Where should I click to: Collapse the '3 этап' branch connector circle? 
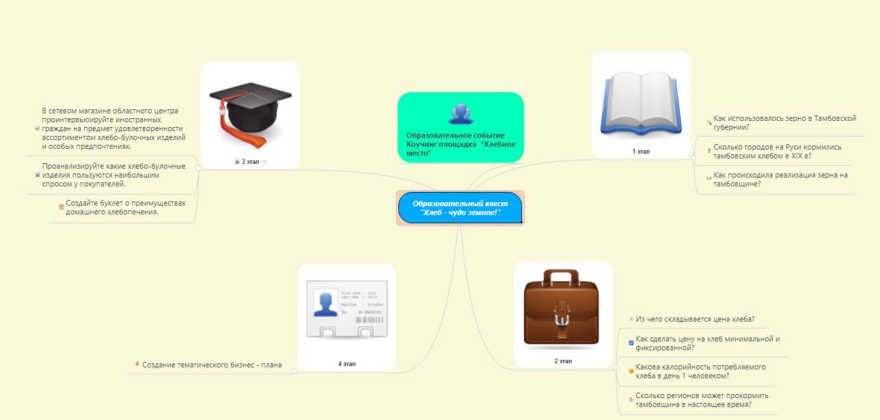[198, 167]
